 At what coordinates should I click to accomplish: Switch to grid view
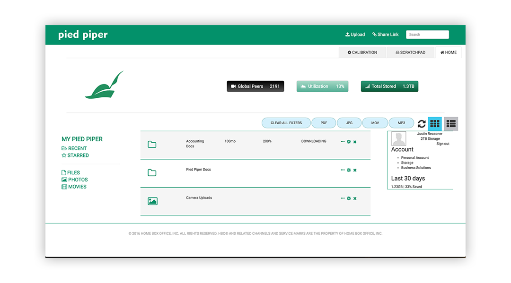[435, 124]
